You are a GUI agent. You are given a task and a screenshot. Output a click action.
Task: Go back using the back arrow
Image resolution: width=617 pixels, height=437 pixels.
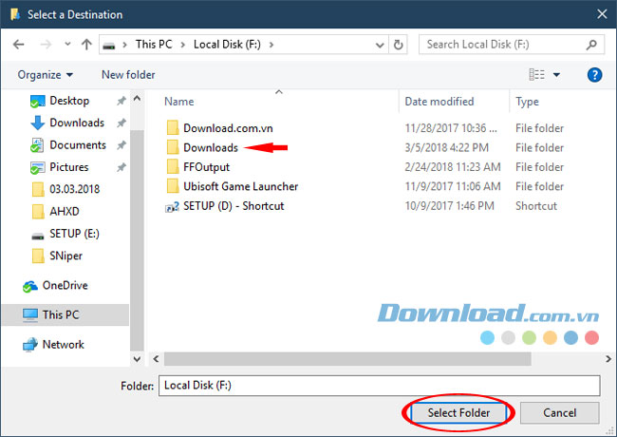pos(18,45)
